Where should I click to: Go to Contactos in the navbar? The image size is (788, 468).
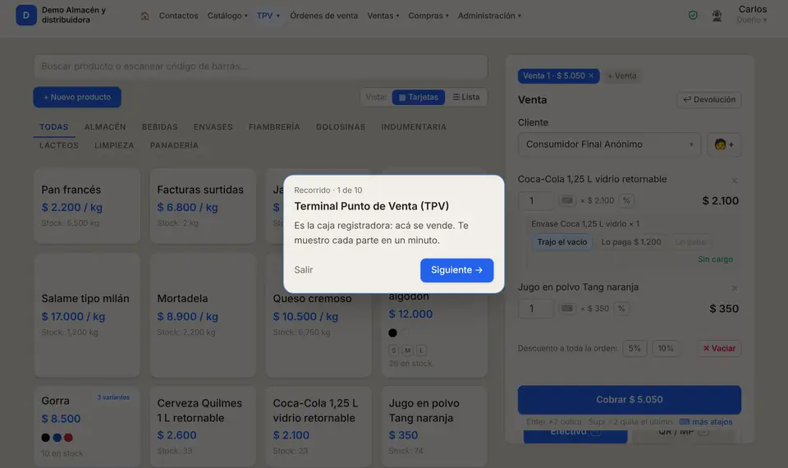(x=178, y=16)
